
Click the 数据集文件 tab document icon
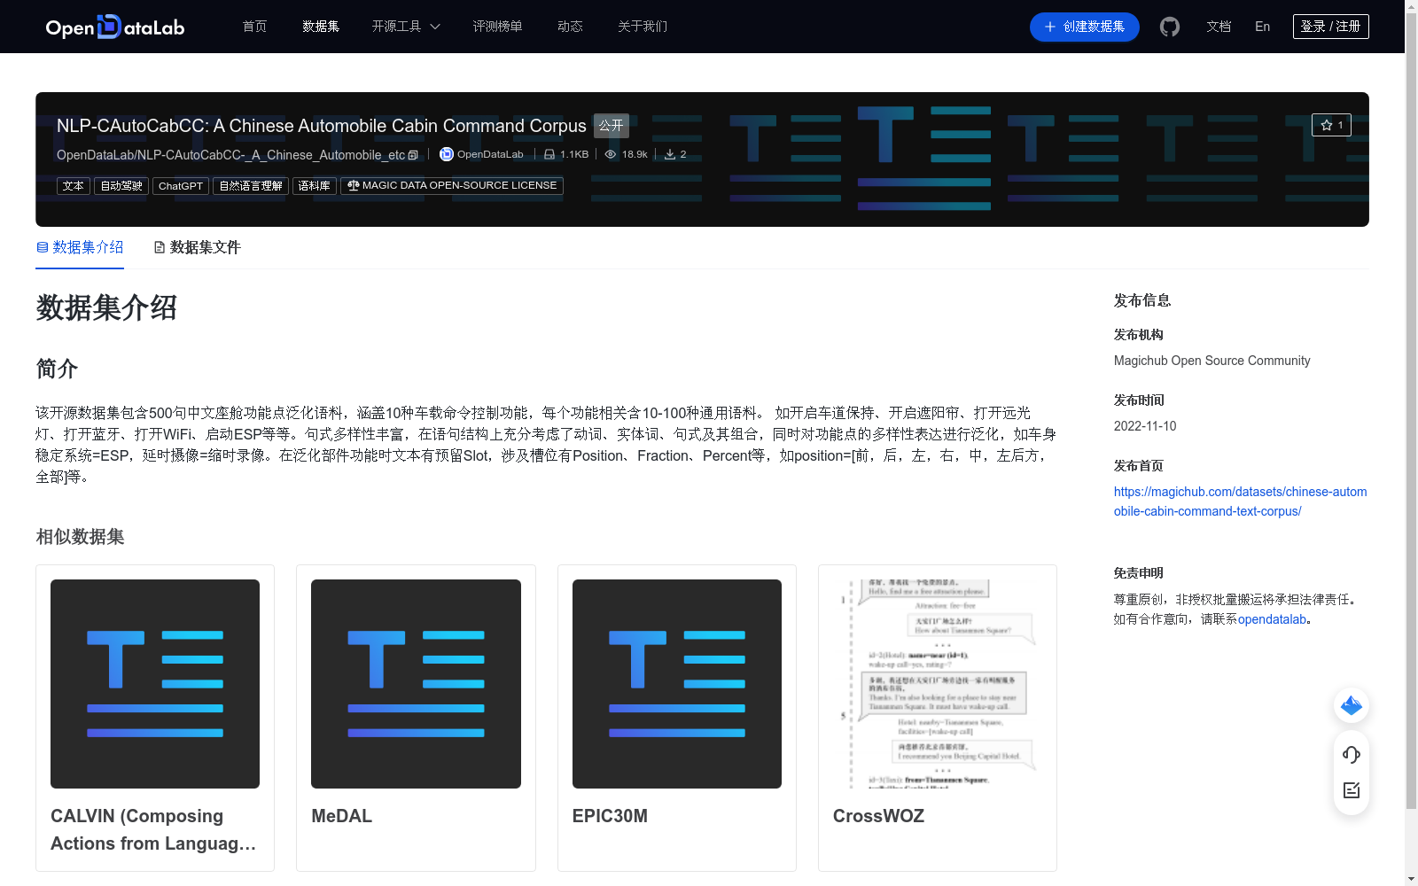(160, 247)
